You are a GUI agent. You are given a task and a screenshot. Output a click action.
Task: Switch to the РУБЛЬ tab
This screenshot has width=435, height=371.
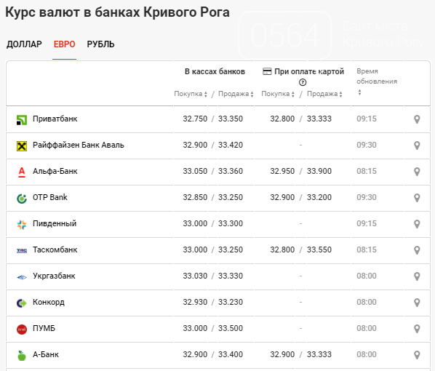point(100,44)
